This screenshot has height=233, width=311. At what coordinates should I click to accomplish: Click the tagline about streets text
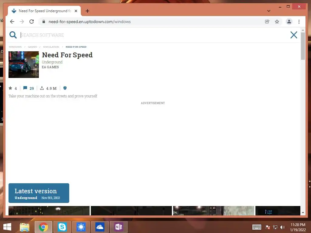tap(53, 96)
